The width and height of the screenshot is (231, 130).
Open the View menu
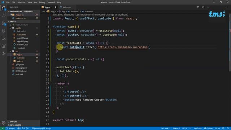(x=30, y=3)
